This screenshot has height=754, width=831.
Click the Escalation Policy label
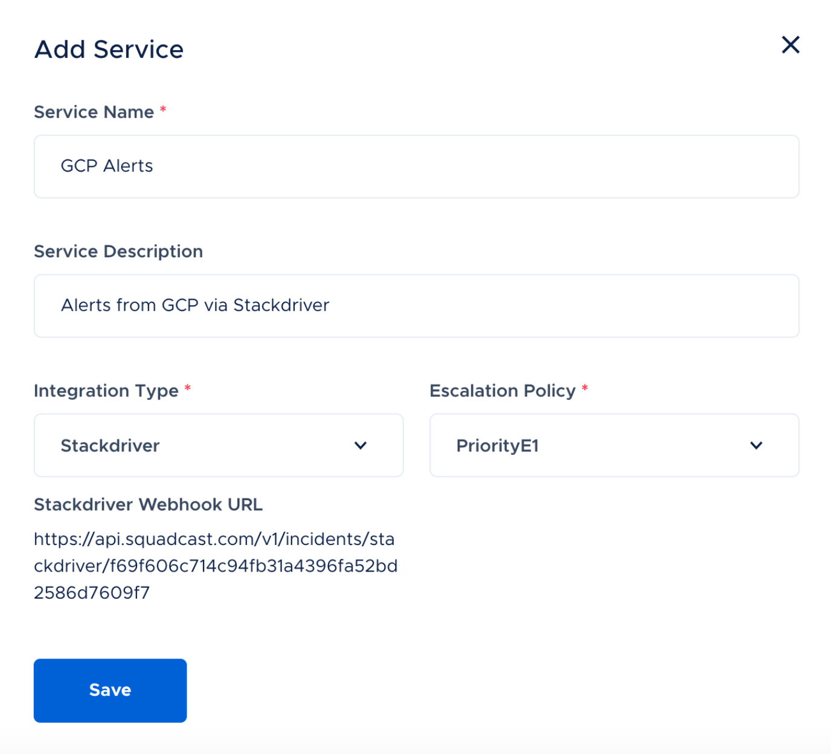click(502, 391)
